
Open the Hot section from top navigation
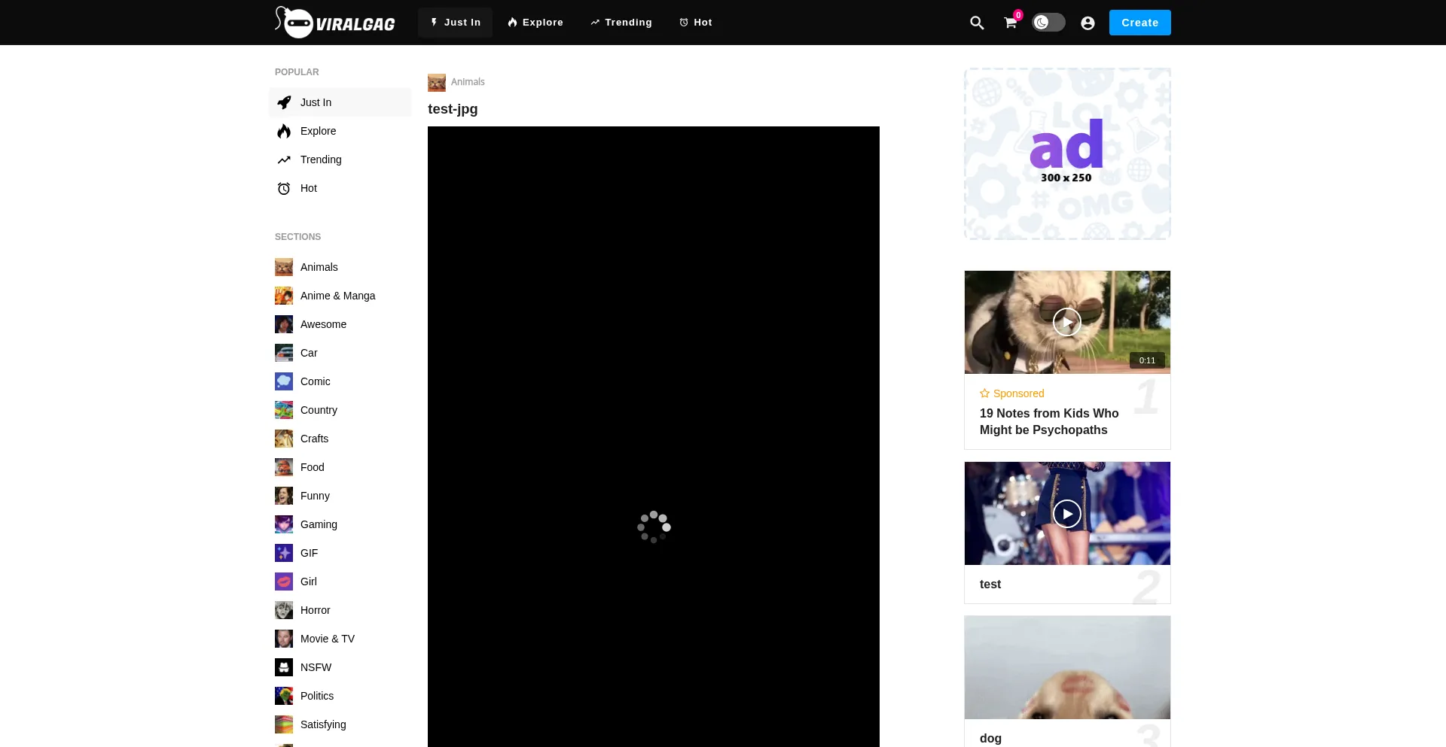[695, 23]
